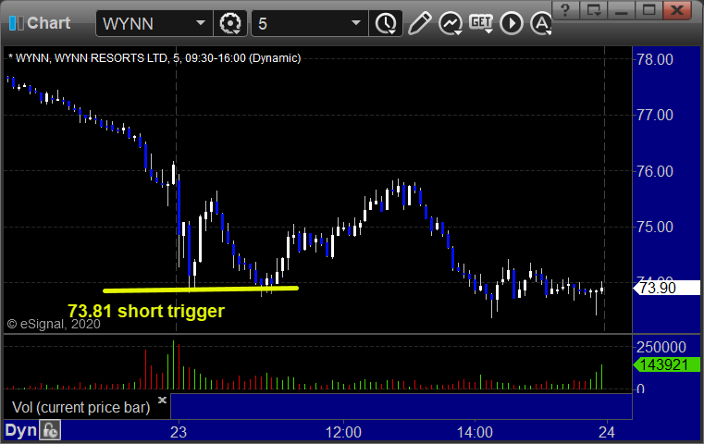Click the 250000 volume axis label
The height and width of the screenshot is (444, 704).
(661, 347)
